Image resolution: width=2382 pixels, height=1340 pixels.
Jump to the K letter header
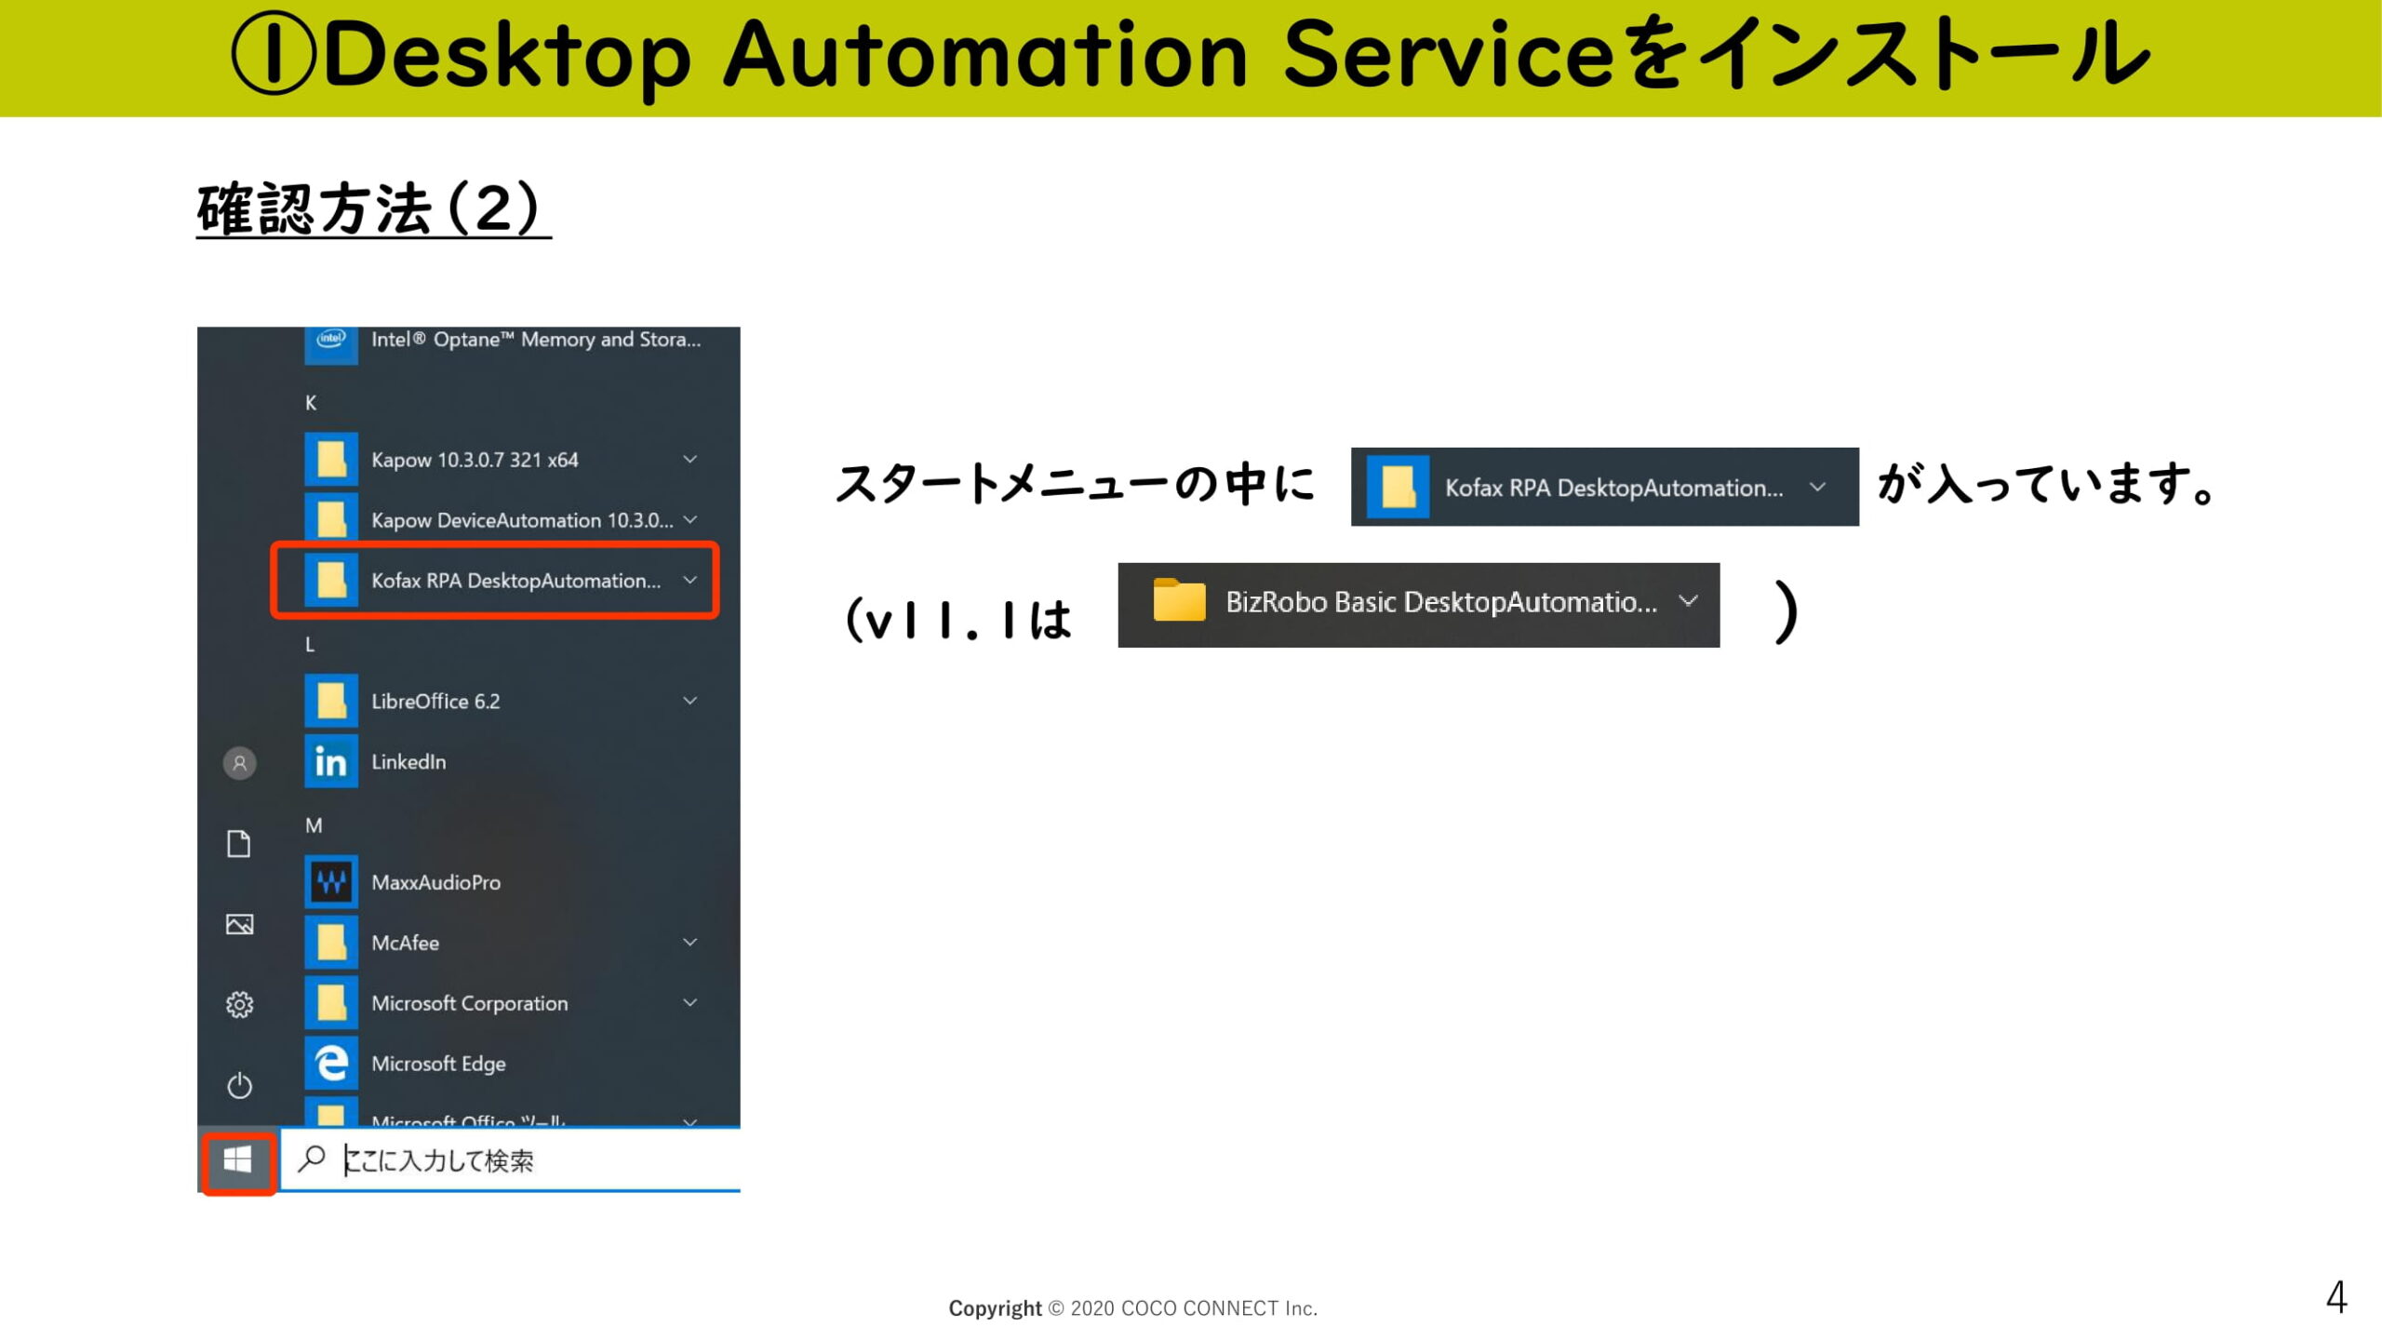311,403
